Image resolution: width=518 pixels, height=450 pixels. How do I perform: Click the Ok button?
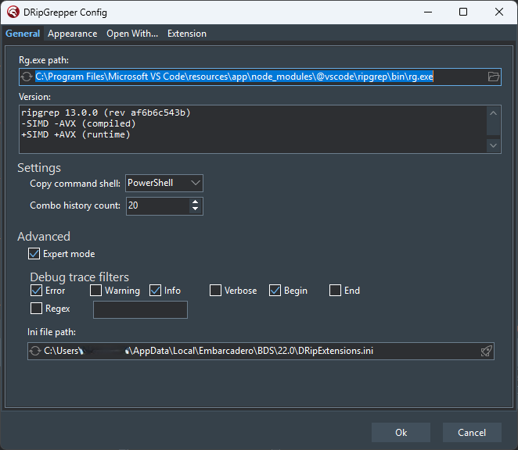click(401, 433)
